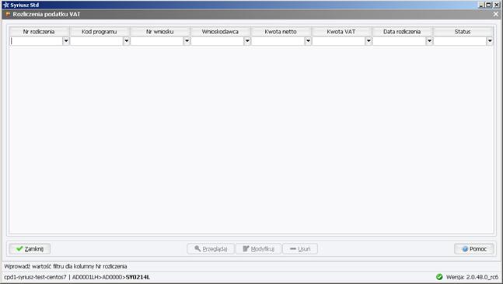
Task: Close the Syriusz Std window
Action: point(496,5)
